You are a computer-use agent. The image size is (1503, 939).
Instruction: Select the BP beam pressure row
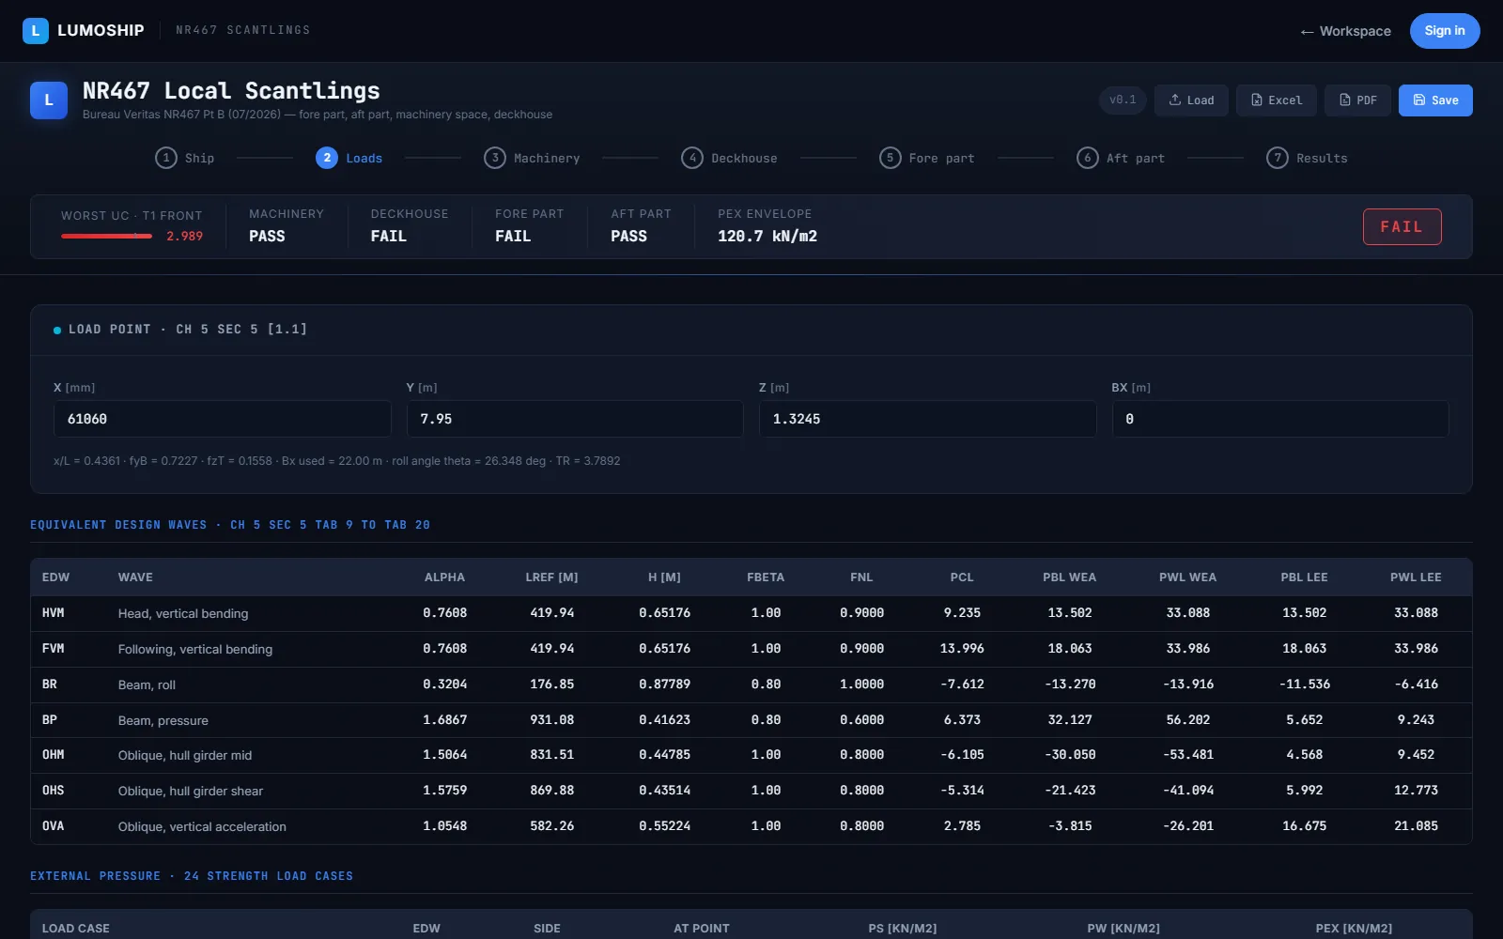click(751, 720)
